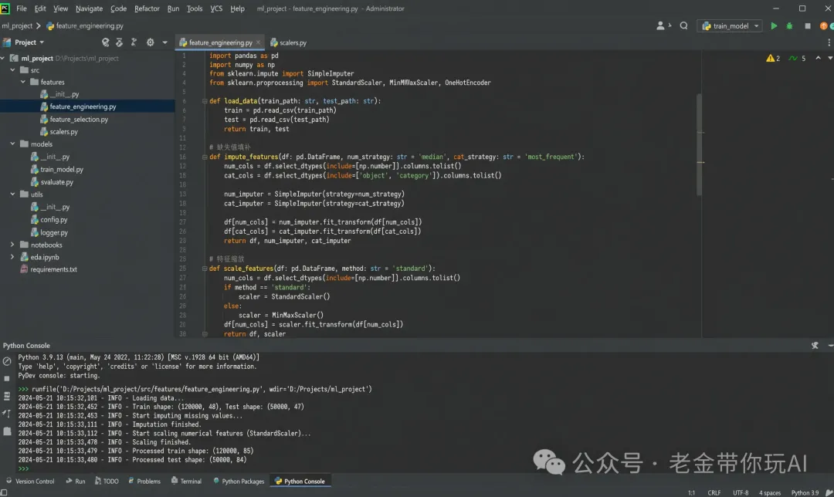Image resolution: width=834 pixels, height=497 pixels.
Task: Switch to the scalers.py editor tab
Action: coord(288,42)
